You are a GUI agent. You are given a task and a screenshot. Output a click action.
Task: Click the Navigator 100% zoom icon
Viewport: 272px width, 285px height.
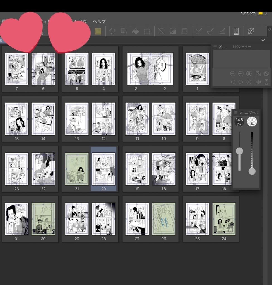pyautogui.click(x=249, y=73)
